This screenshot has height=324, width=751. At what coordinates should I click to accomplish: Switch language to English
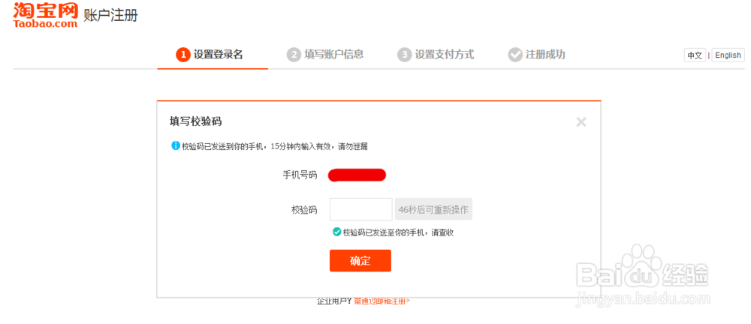728,55
